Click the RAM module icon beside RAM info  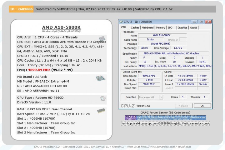[x=101, y=111]
